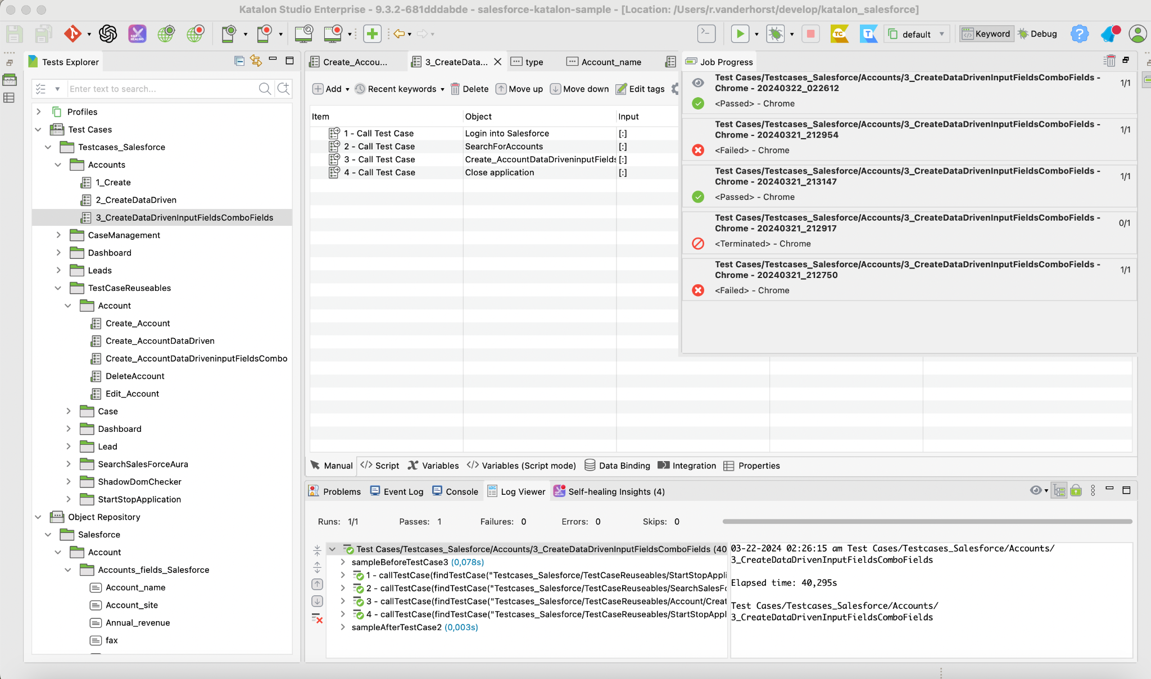Select 2_CreateDataDriven test case
The height and width of the screenshot is (679, 1151).
pos(136,199)
